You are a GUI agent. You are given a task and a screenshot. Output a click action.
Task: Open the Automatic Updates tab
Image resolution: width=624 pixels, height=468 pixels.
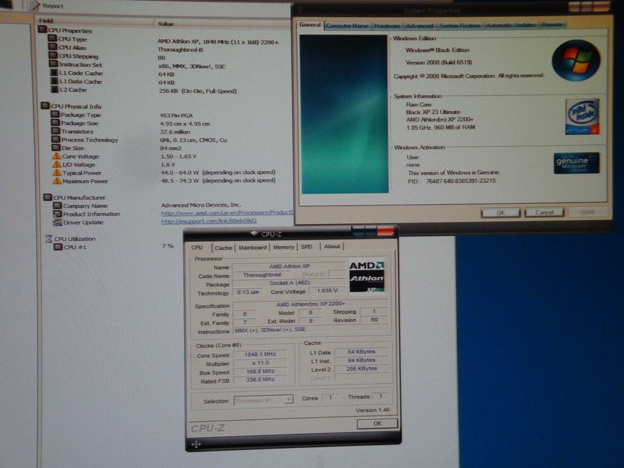click(511, 25)
